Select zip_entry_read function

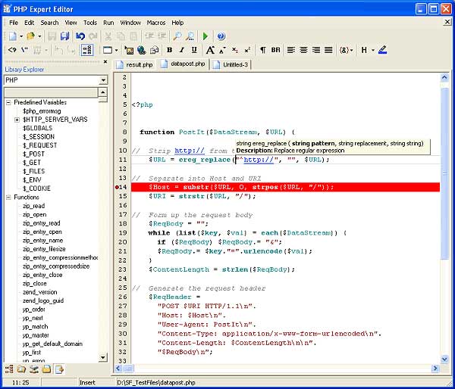click(42, 223)
